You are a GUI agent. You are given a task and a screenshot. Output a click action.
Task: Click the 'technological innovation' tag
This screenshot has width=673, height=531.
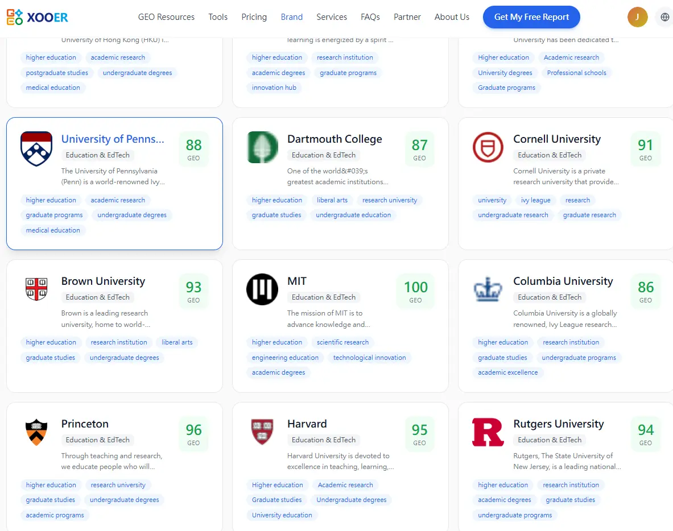click(x=369, y=358)
